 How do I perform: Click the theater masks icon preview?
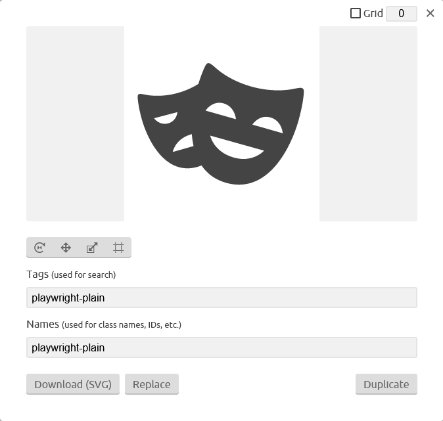pos(221,123)
